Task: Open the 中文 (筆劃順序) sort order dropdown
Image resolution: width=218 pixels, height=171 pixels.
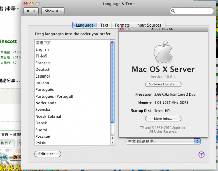Action: pos(163,141)
